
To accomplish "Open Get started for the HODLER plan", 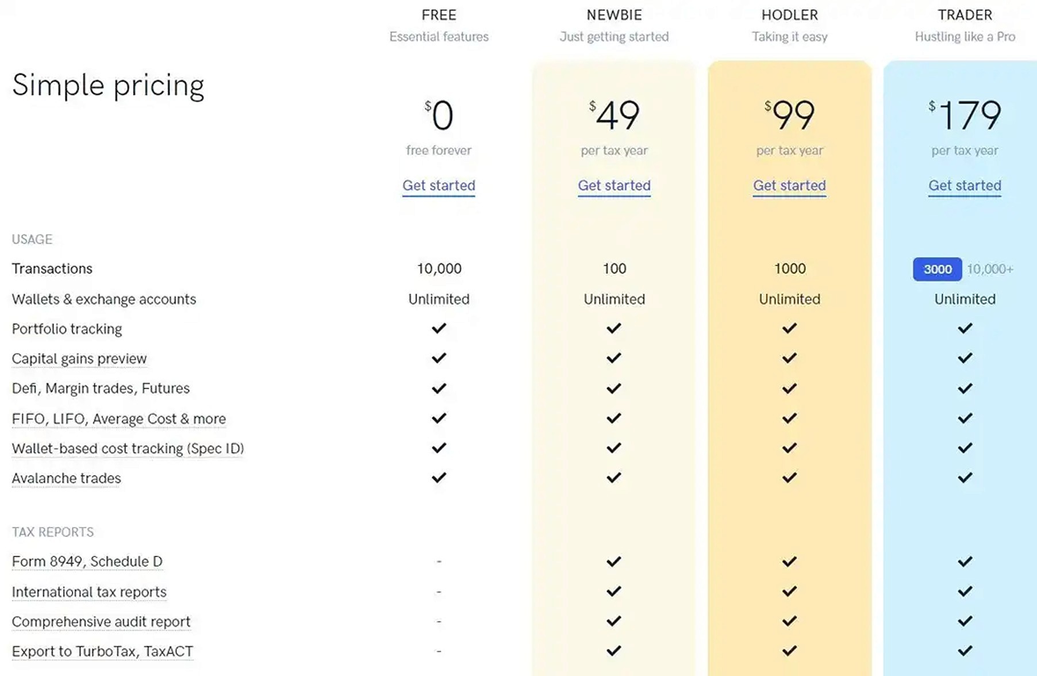I will (x=789, y=186).
